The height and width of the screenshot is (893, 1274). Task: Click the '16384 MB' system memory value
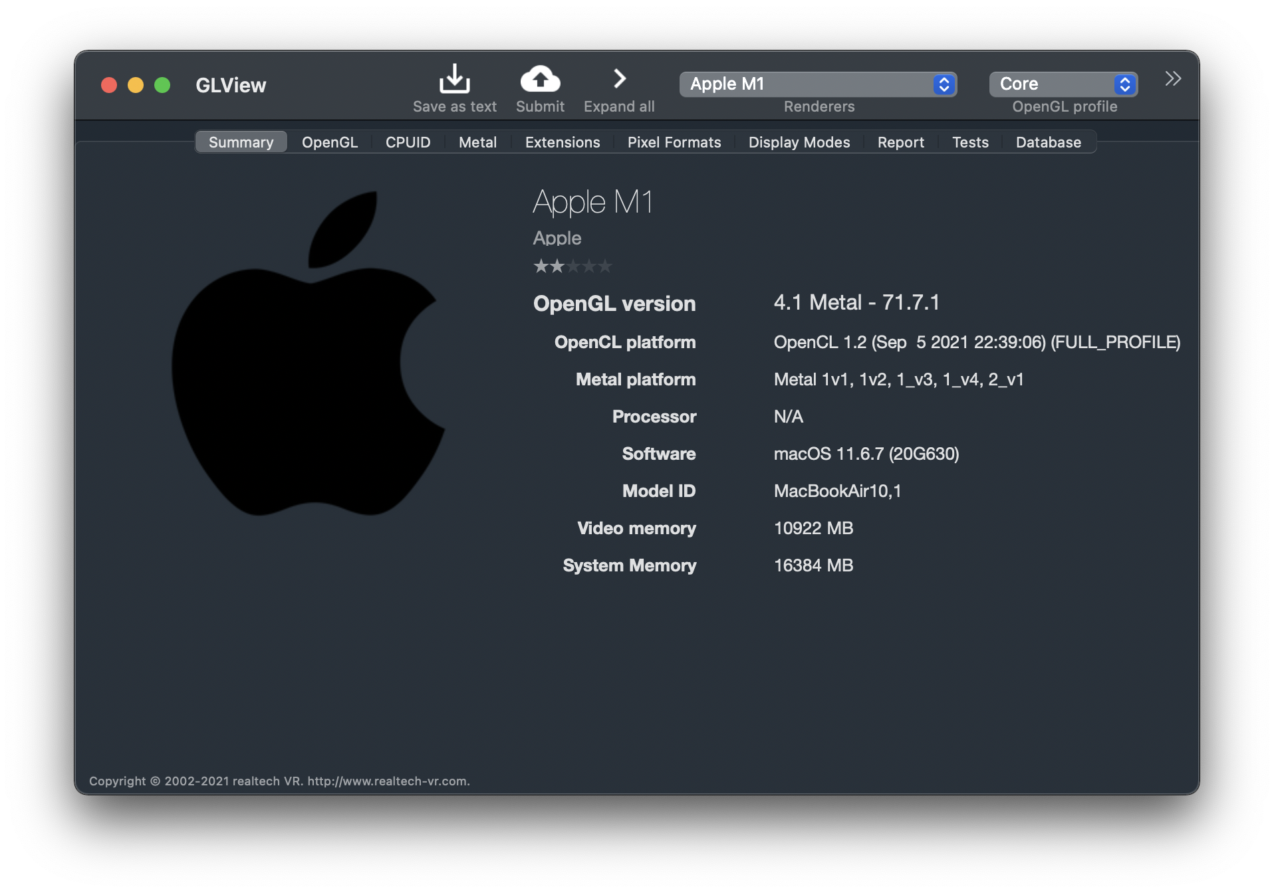pos(813,565)
